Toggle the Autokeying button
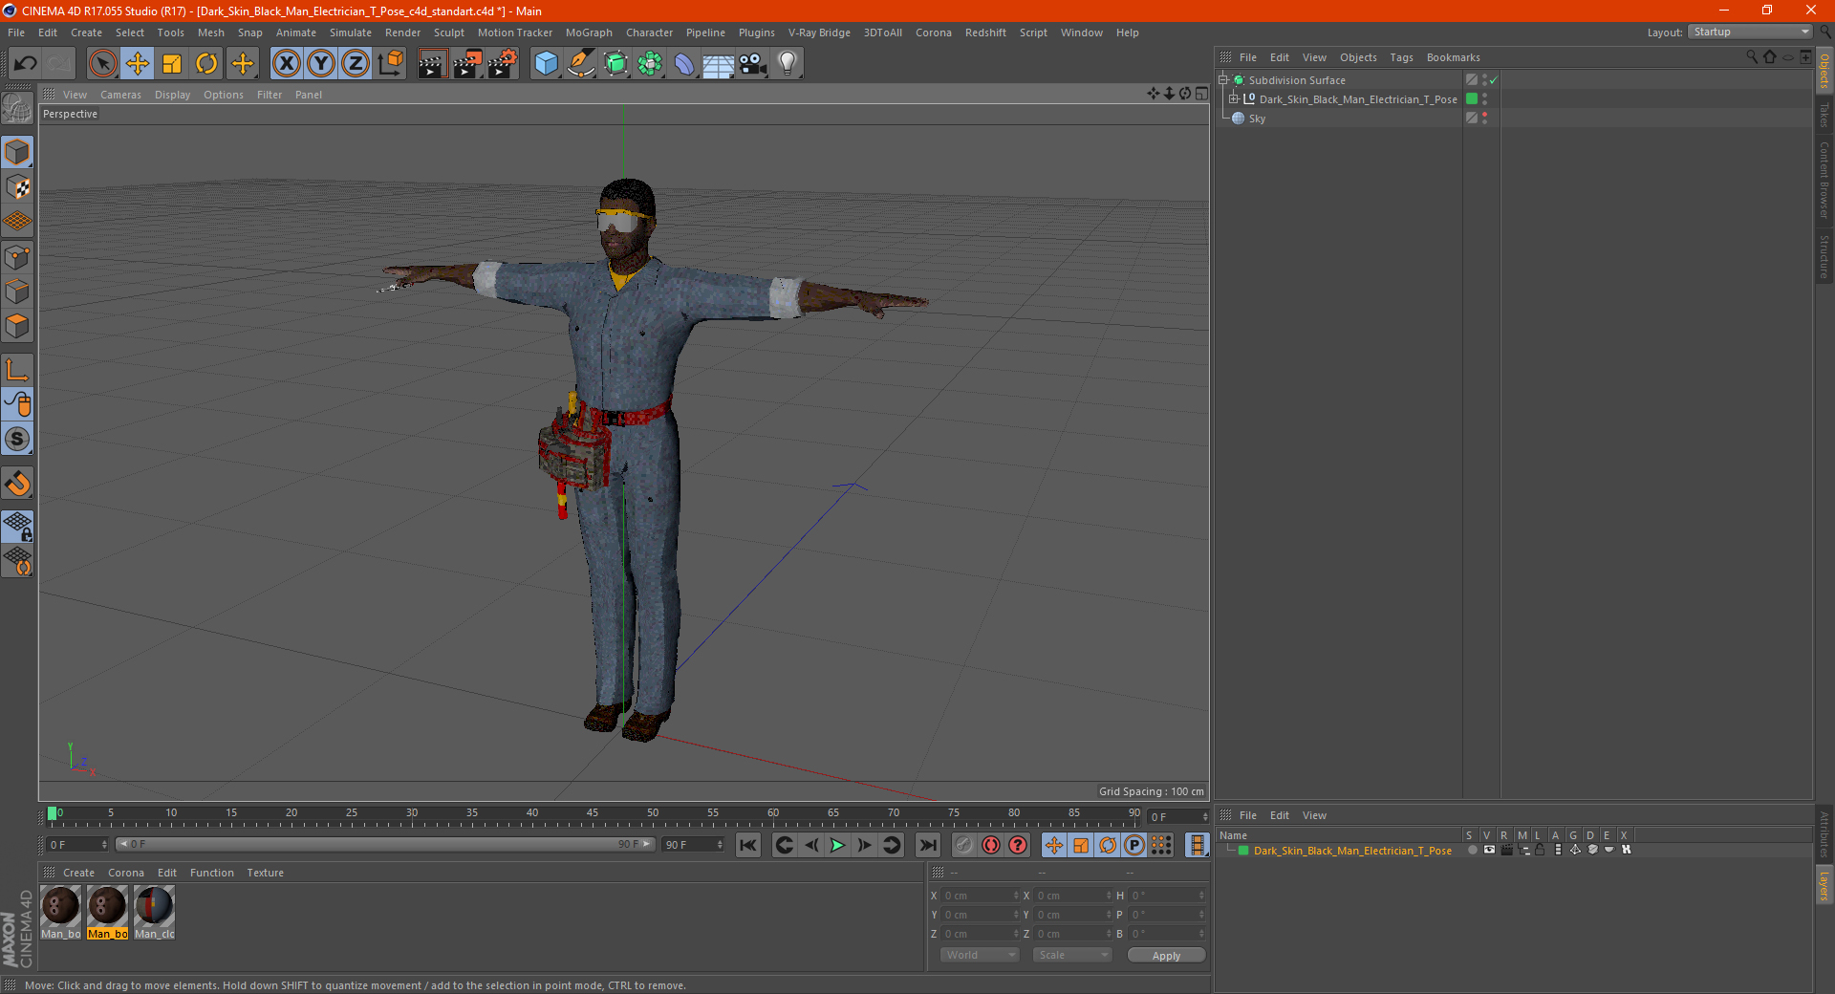Image resolution: width=1835 pixels, height=994 pixels. tap(991, 845)
